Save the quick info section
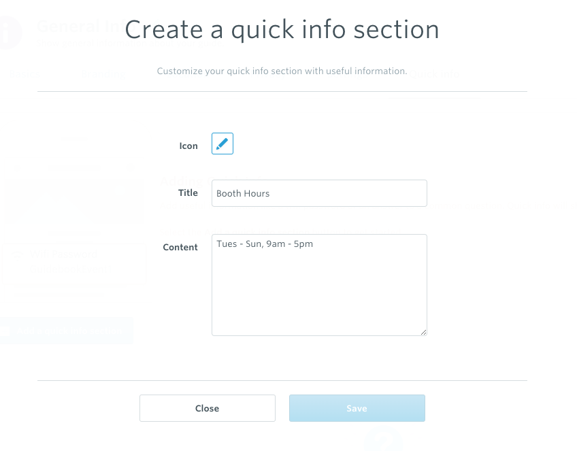Viewport: 577px width, 451px height. click(x=357, y=408)
